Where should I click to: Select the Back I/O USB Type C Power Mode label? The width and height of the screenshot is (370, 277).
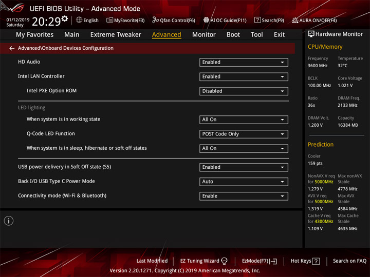click(x=57, y=181)
